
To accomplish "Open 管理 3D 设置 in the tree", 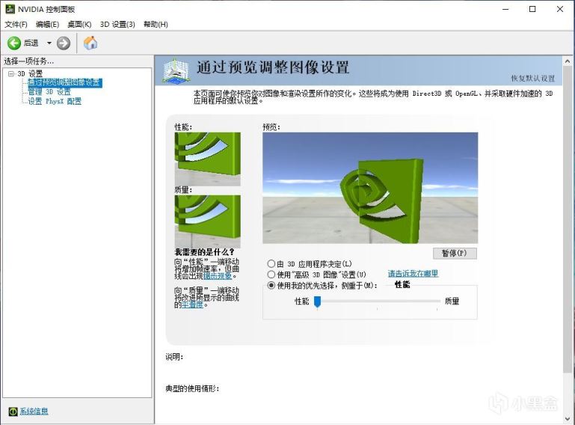I will (x=49, y=91).
